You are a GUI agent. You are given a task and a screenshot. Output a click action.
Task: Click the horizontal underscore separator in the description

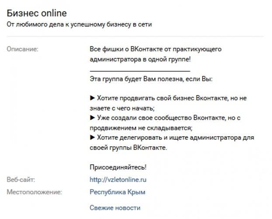(x=140, y=71)
